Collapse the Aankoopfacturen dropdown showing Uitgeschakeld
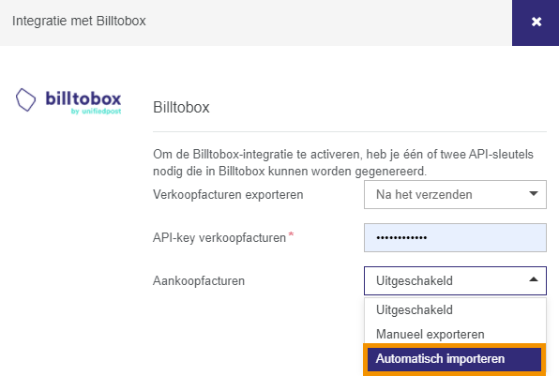 [455, 281]
